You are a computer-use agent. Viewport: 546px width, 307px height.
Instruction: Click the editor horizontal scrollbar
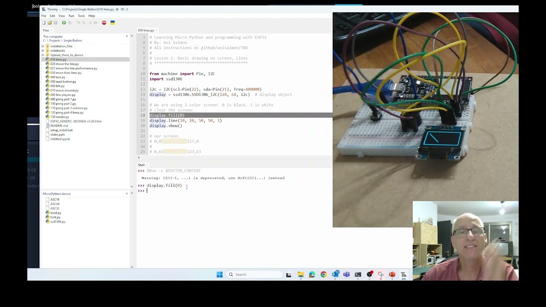click(x=234, y=157)
